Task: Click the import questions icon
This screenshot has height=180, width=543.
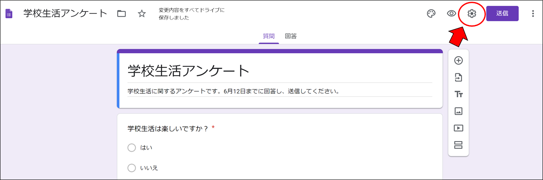Action: pos(458,77)
